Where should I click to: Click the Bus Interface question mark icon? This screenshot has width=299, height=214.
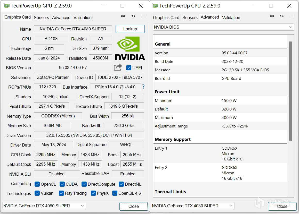pos(143,87)
